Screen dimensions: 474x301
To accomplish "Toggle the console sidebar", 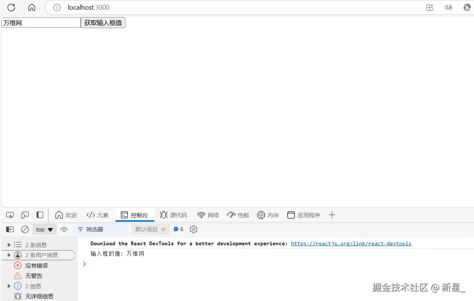I will pyautogui.click(x=10, y=229).
